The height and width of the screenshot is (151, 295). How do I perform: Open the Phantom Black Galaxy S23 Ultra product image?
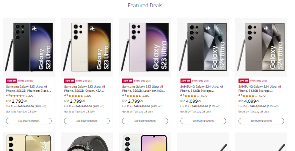tap(29, 47)
